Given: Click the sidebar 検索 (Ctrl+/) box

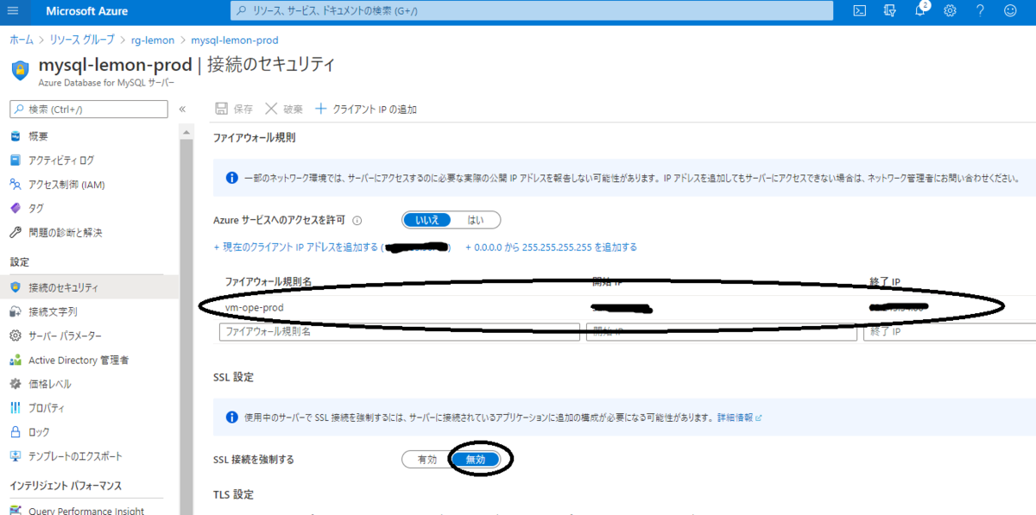Looking at the screenshot, I should [89, 110].
